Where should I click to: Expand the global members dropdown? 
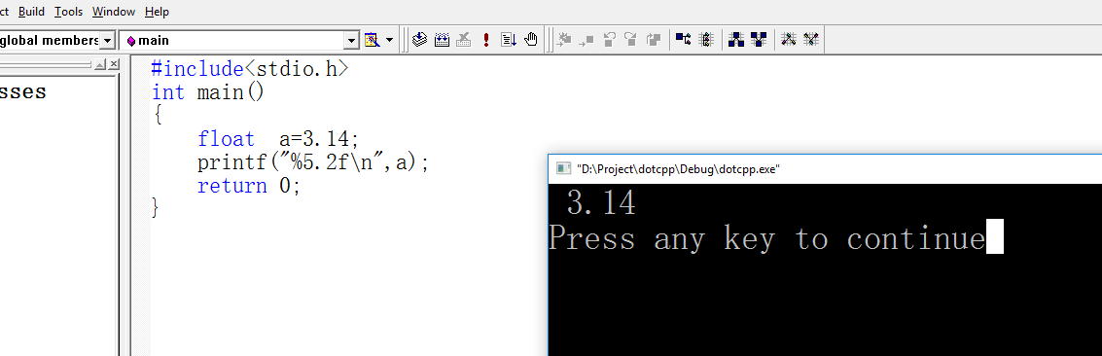coord(108,41)
